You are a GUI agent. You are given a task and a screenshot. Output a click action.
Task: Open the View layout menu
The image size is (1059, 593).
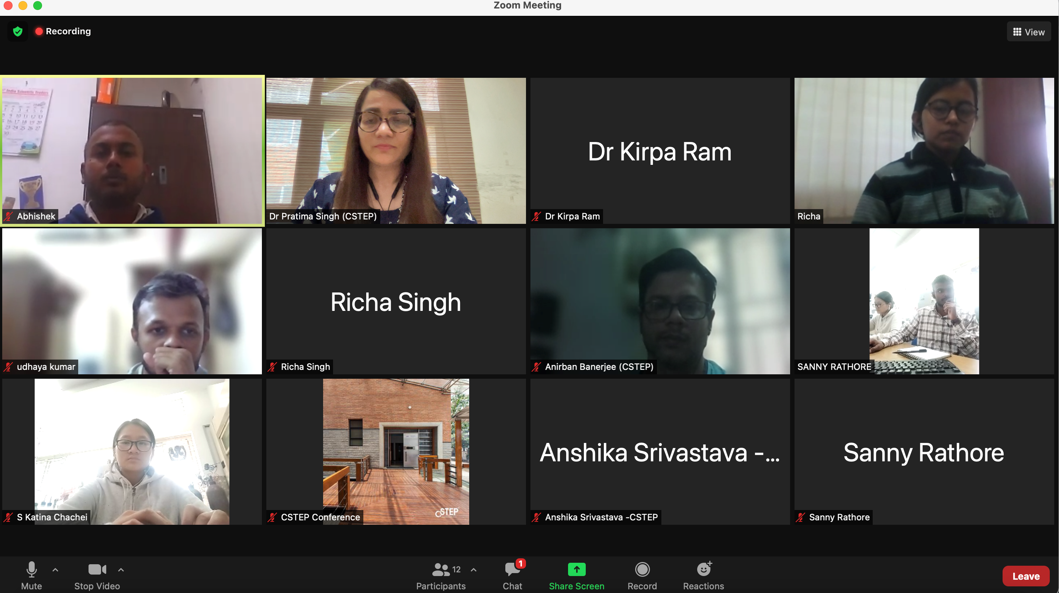click(x=1029, y=32)
